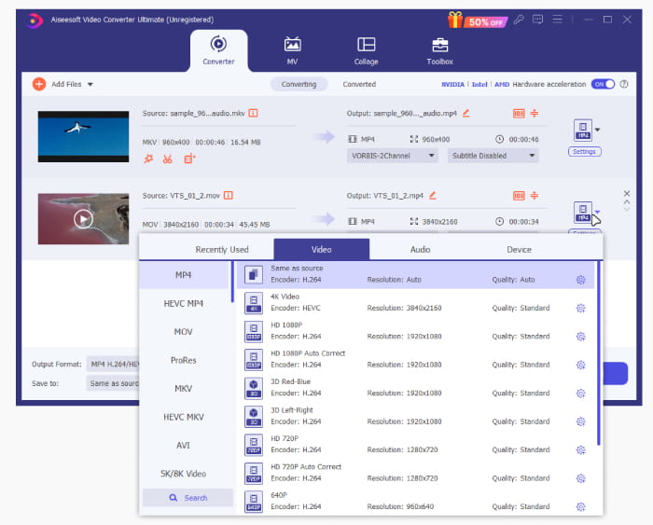Viewport: 653px width, 525px height.
Task: Open settings gear for HD 1080P profile
Action: click(580, 337)
